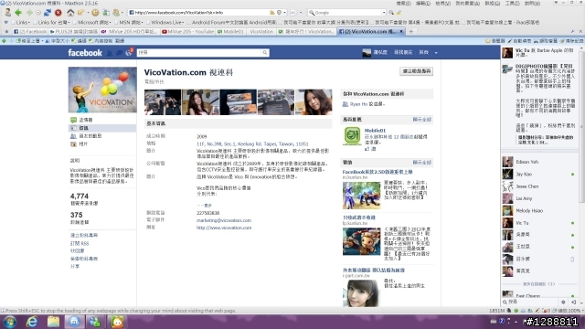Click the Facebook logo

(85, 53)
